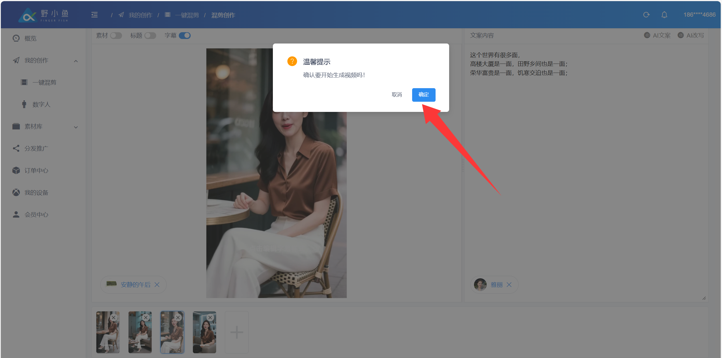Open 数字人 in the sidebar
Viewport: 722px width, 358px height.
41,105
